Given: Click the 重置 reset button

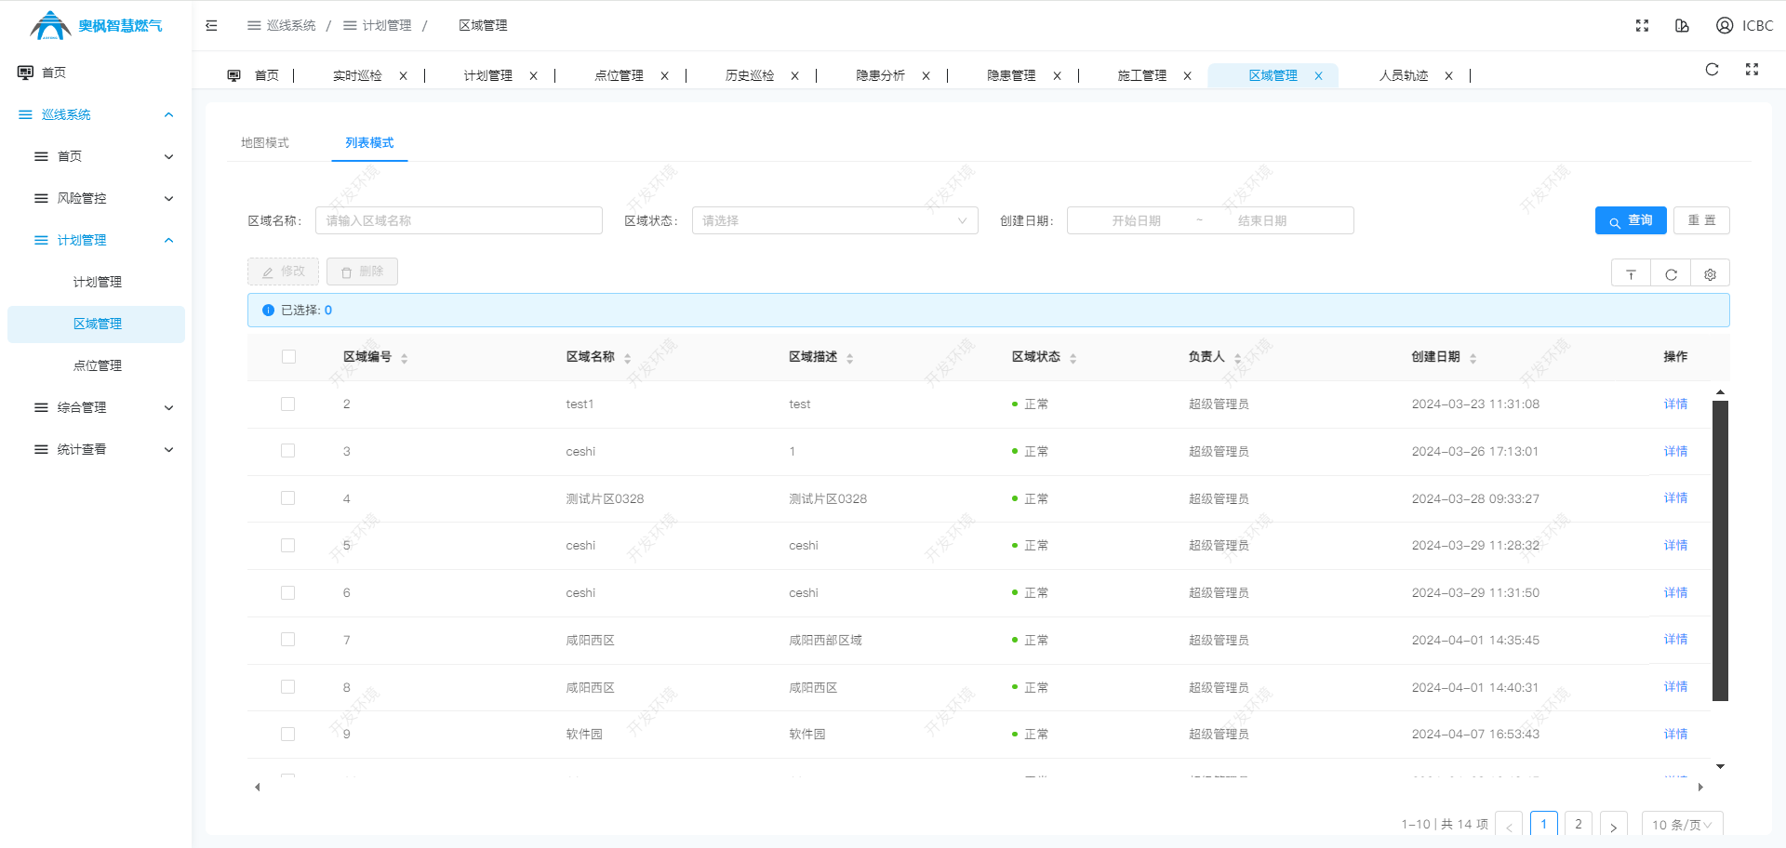Looking at the screenshot, I should click(1701, 220).
